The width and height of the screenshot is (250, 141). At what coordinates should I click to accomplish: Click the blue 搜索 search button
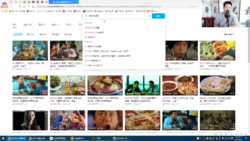(158, 16)
